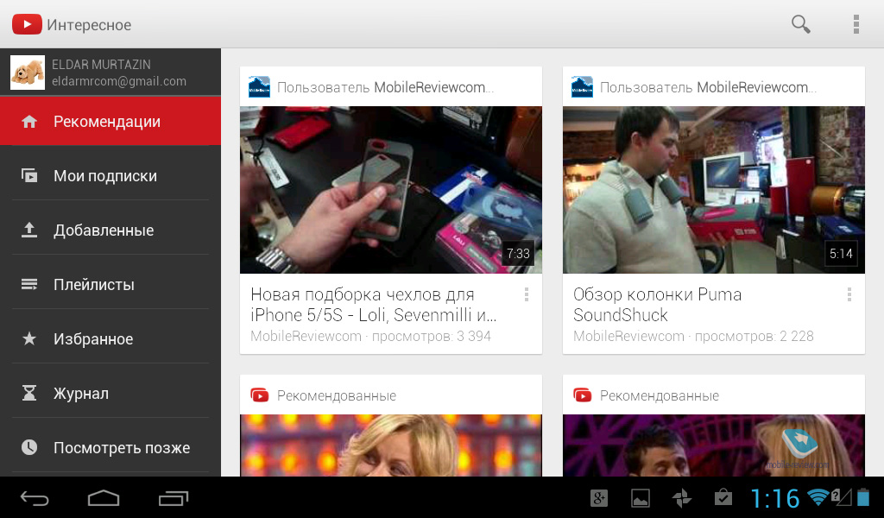
Task: Tap the Android back button
Action: pyautogui.click(x=35, y=498)
